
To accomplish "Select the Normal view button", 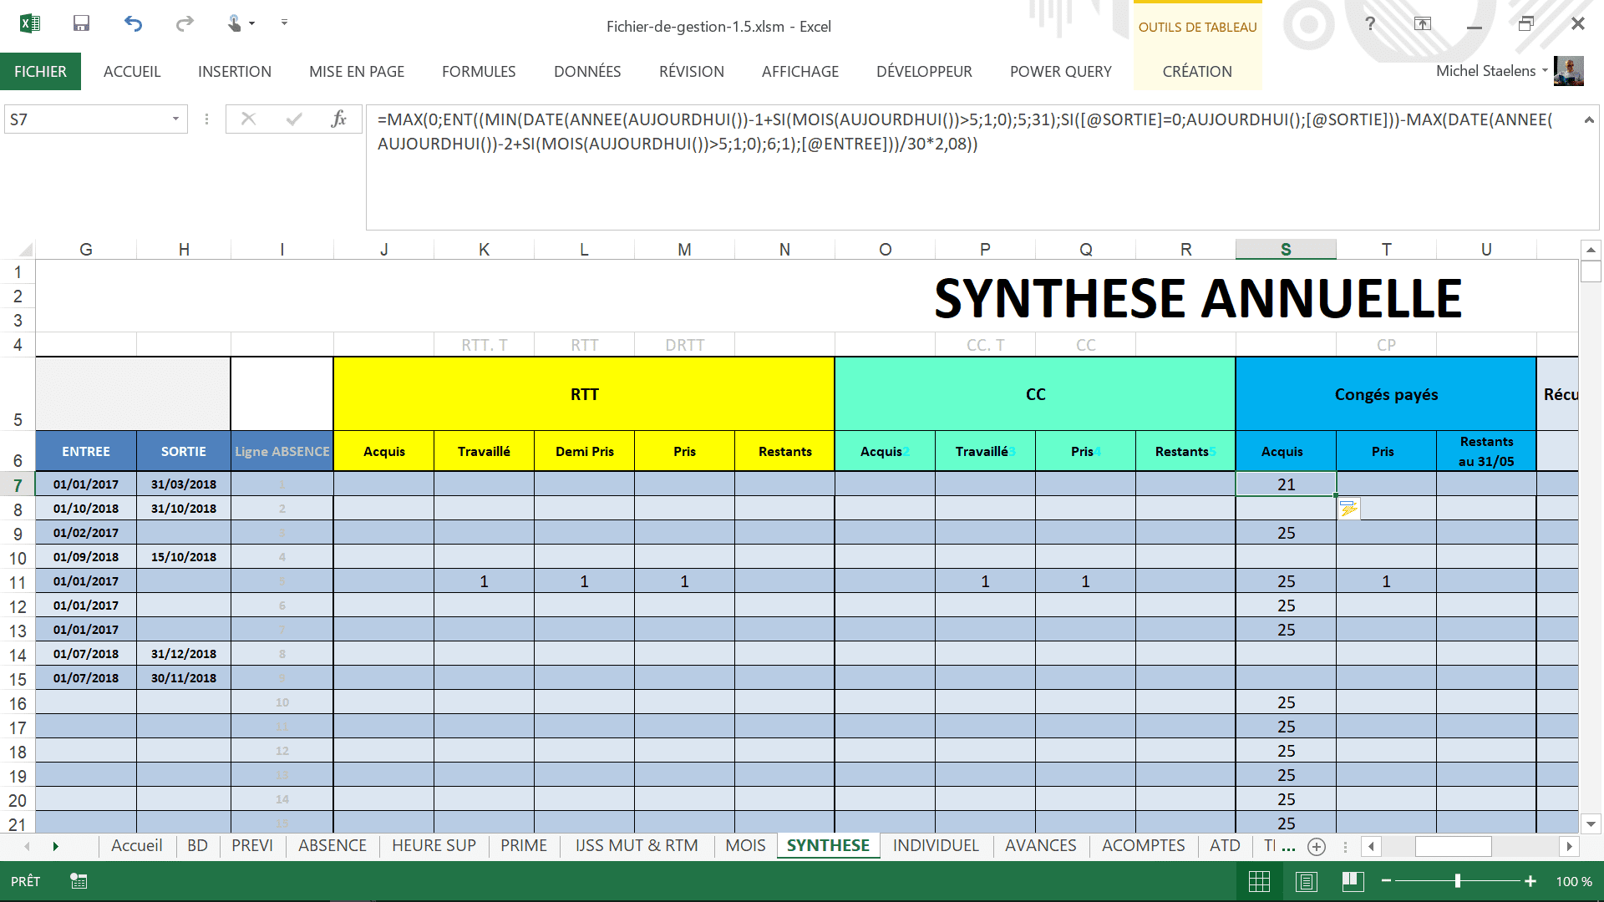I will (1259, 881).
